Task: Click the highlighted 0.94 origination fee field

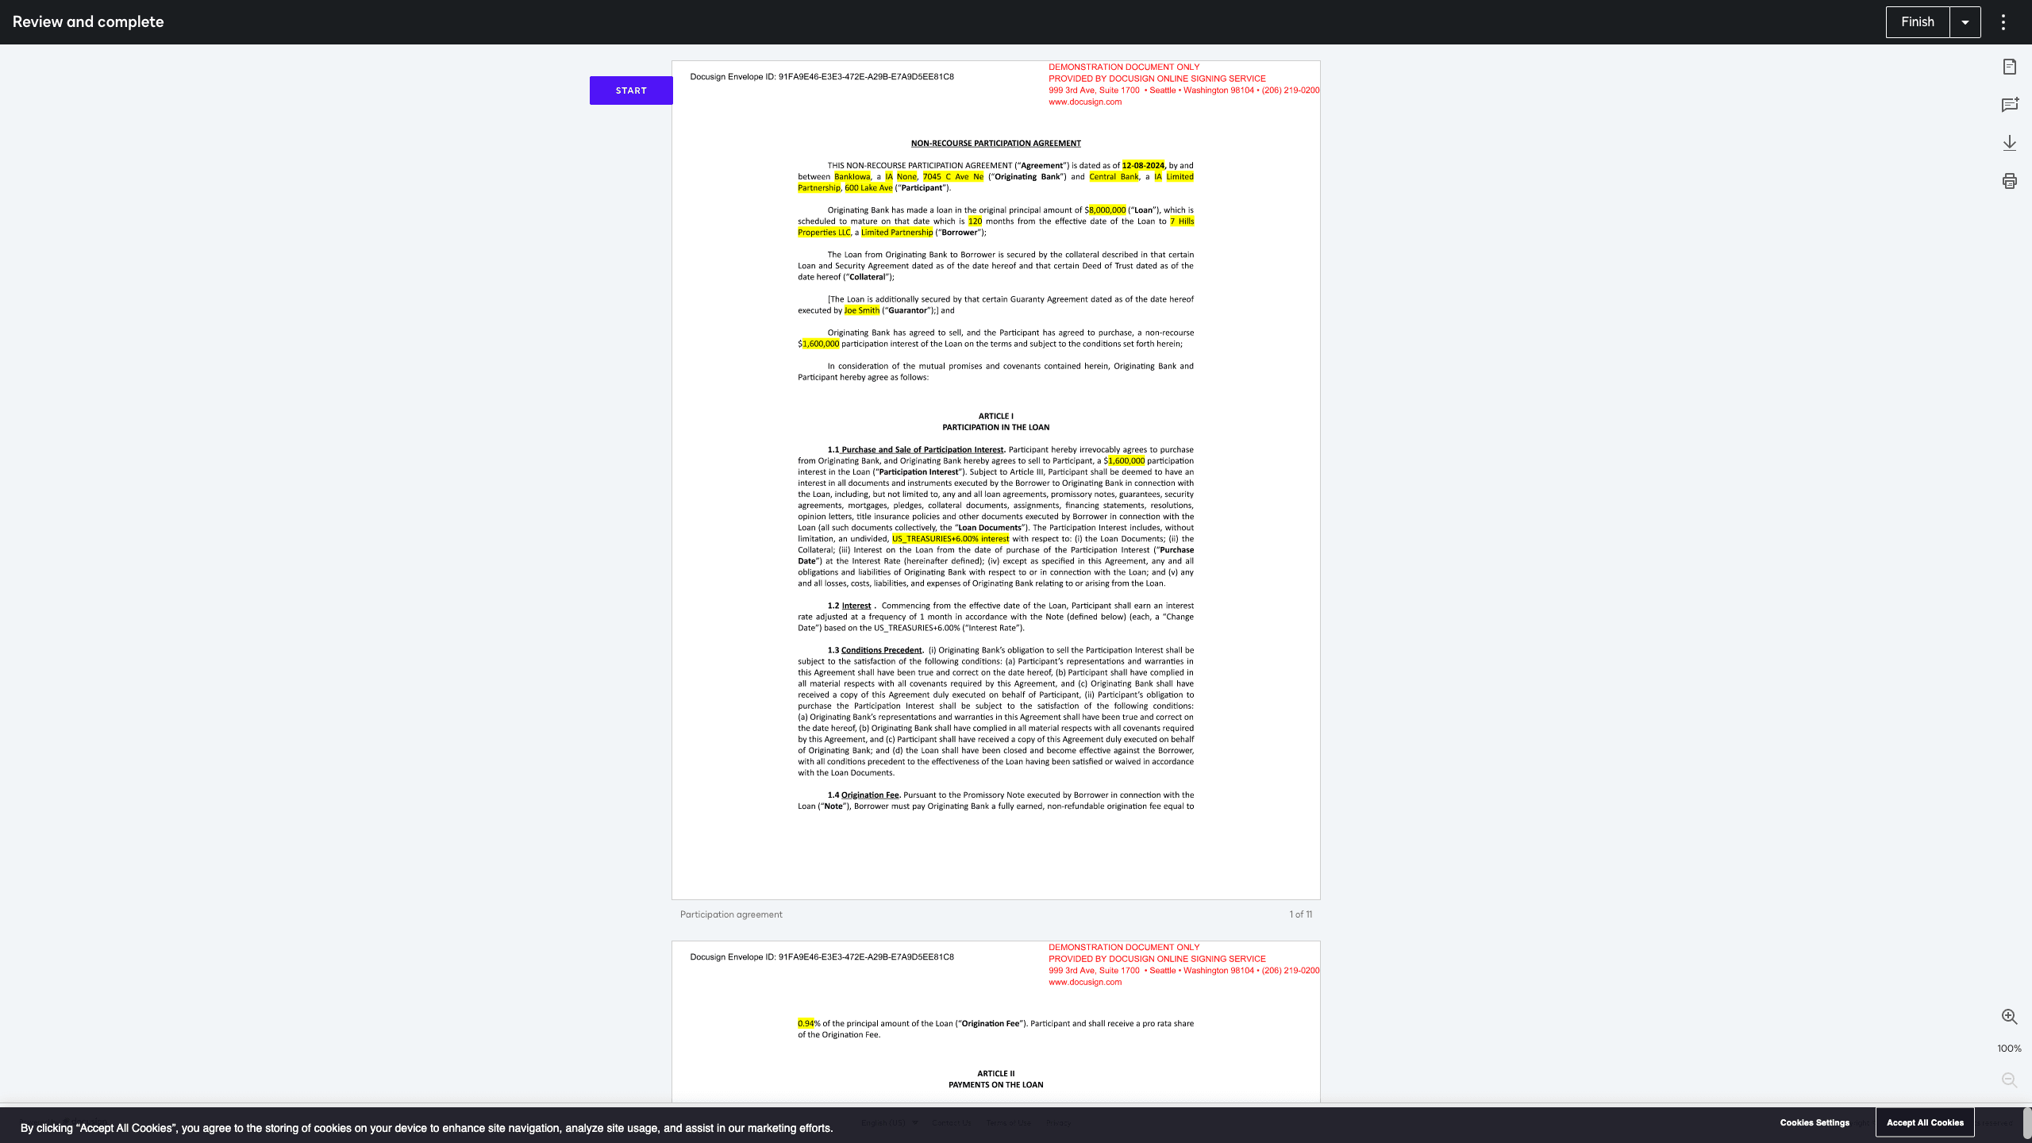Action: (806, 1023)
